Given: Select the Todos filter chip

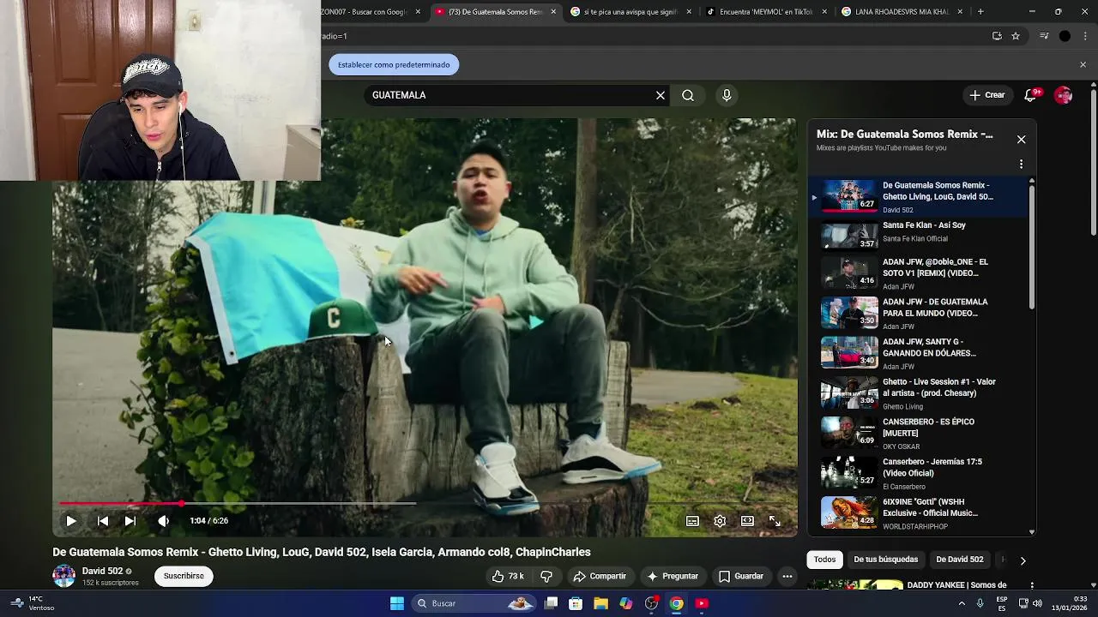Looking at the screenshot, I should 825,560.
